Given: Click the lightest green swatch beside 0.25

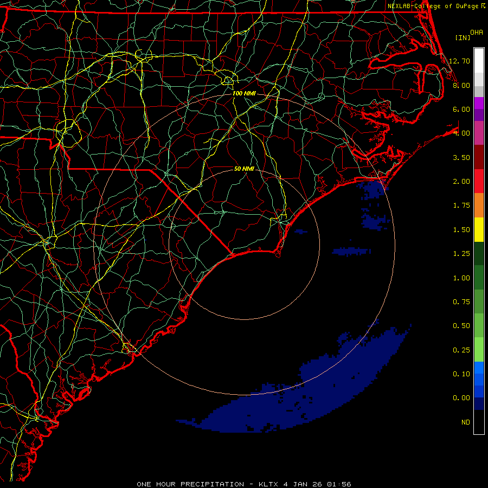Looking at the screenshot, I should (479, 350).
